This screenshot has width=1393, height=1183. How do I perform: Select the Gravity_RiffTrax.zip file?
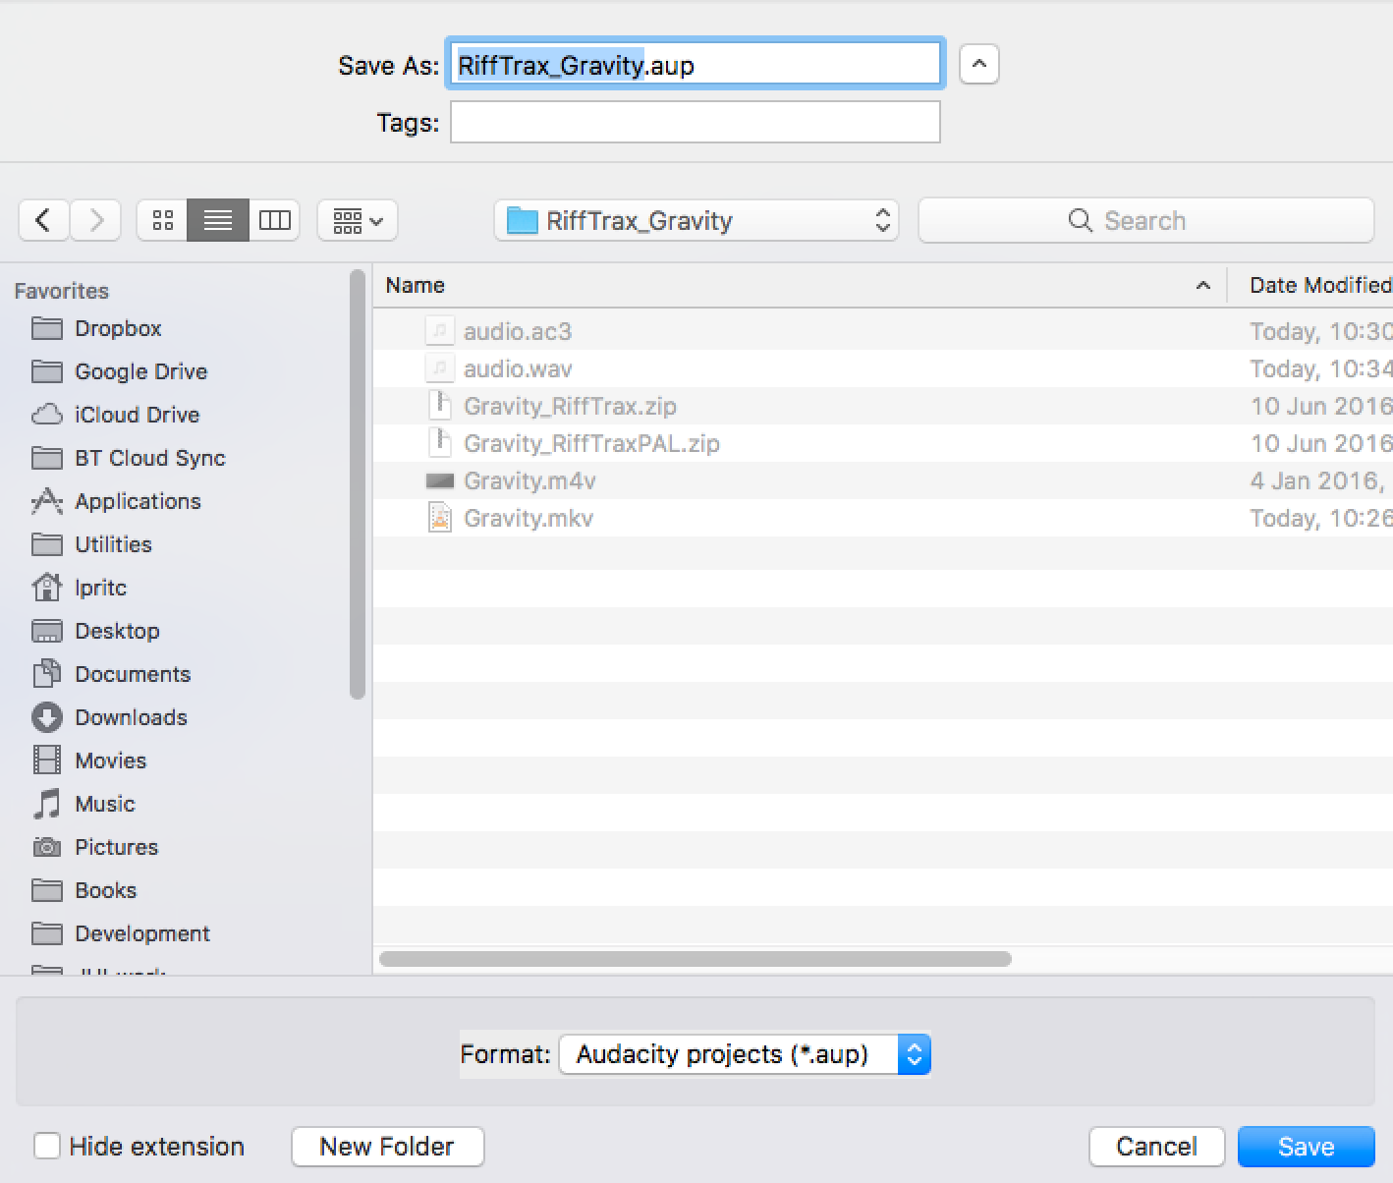point(883,406)
